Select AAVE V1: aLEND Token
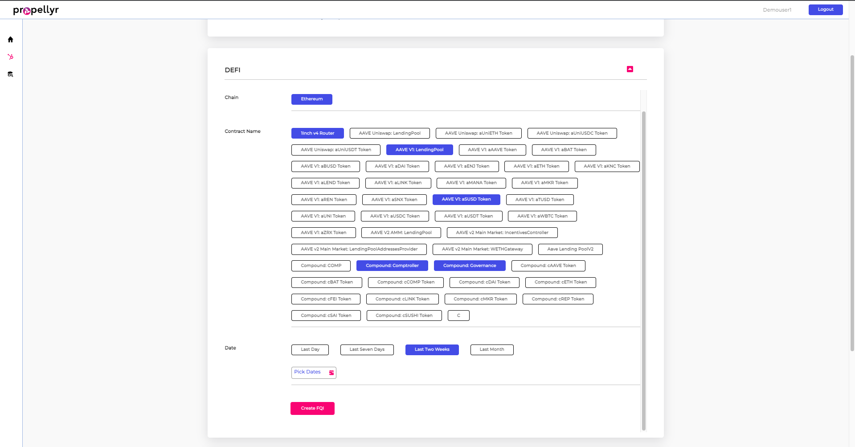This screenshot has height=447, width=855. [325, 183]
